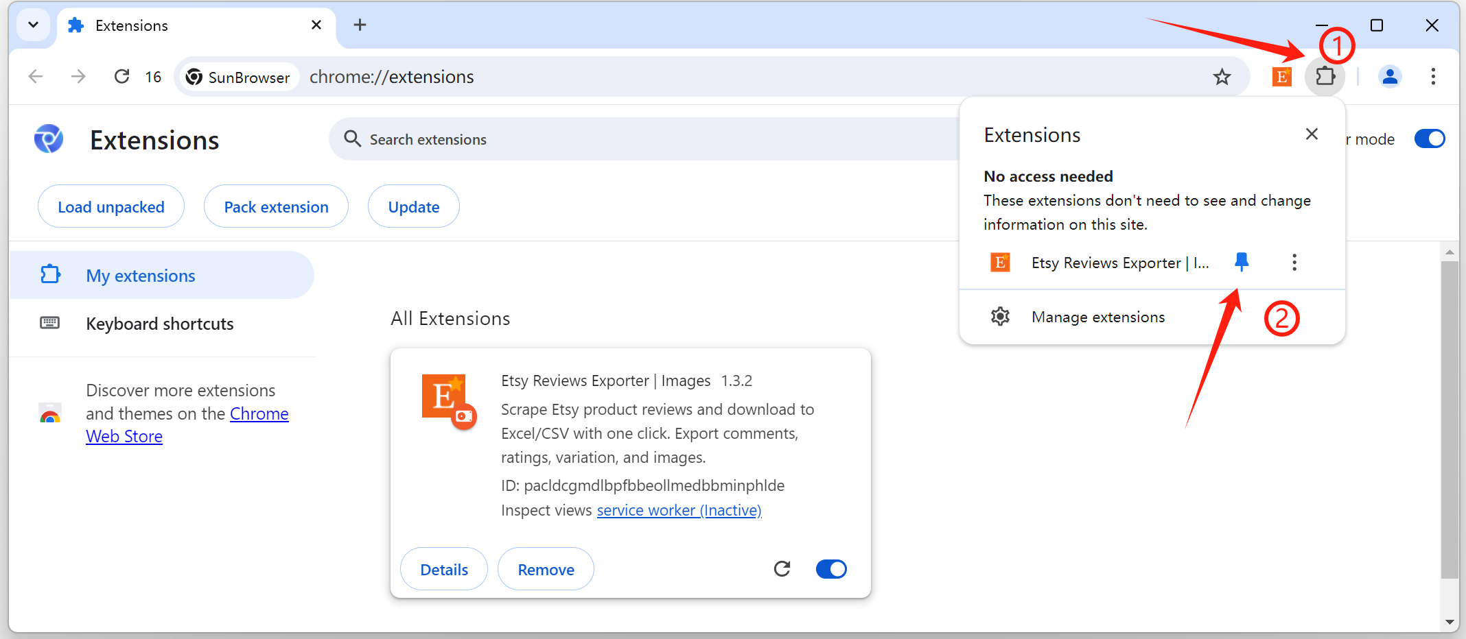Click the Etsy Reviews Exporter card icon
Viewport: 1466px width, 639px height.
(449, 401)
